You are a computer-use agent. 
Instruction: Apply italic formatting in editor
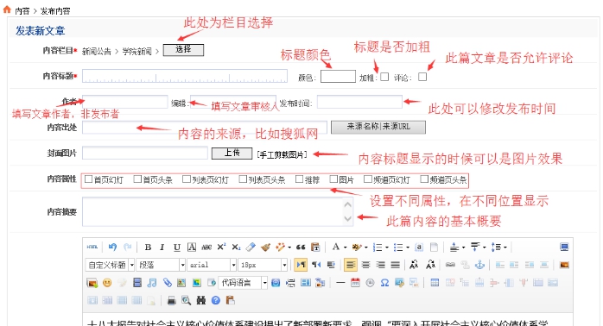click(162, 248)
